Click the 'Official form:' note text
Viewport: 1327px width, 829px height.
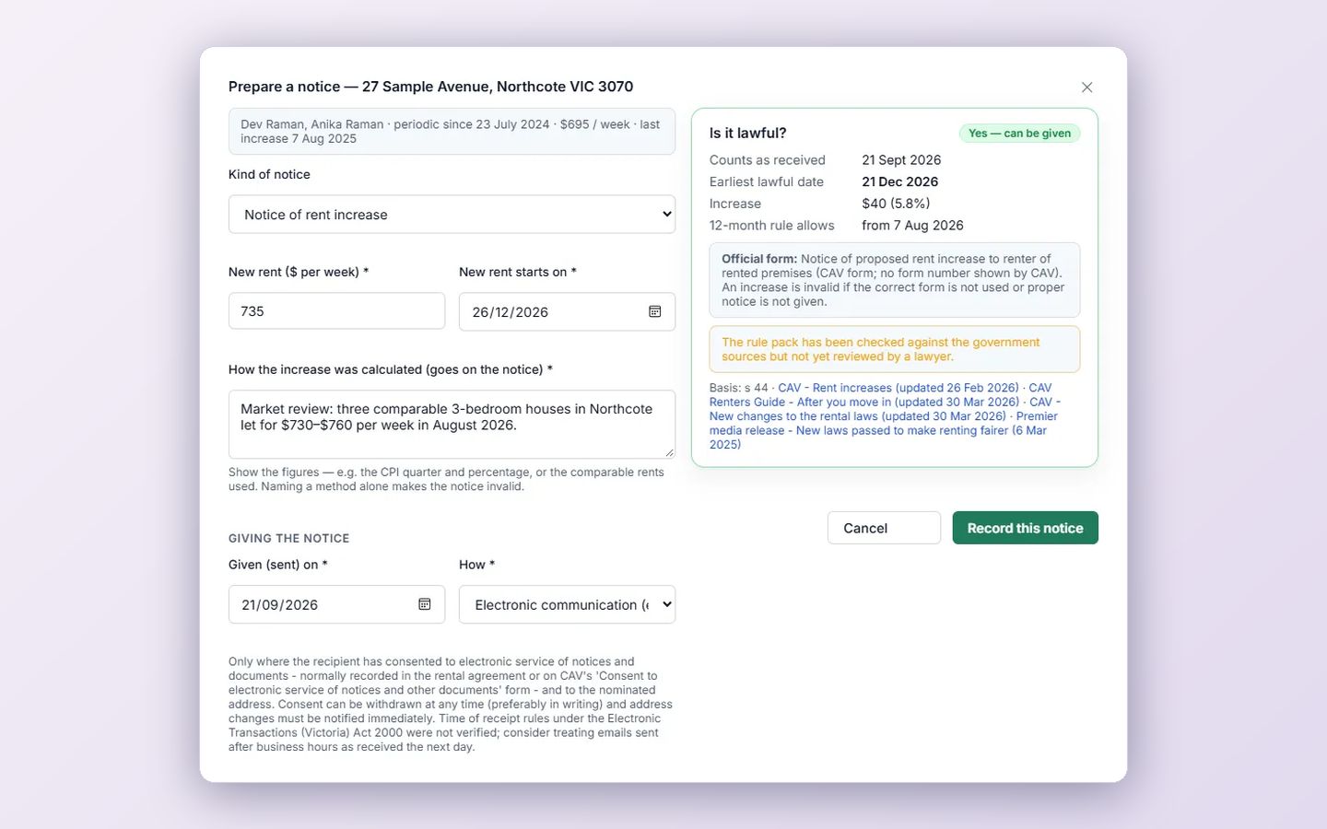point(894,280)
